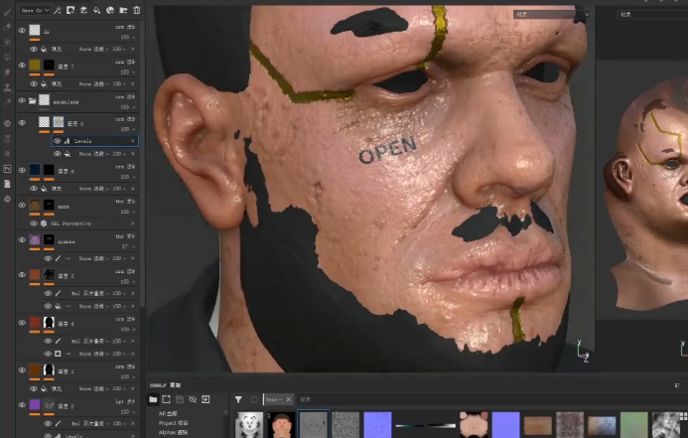Screen dimensions: 688x438
Task: Click the add fill layer bucket icon
Action: coord(96,10)
